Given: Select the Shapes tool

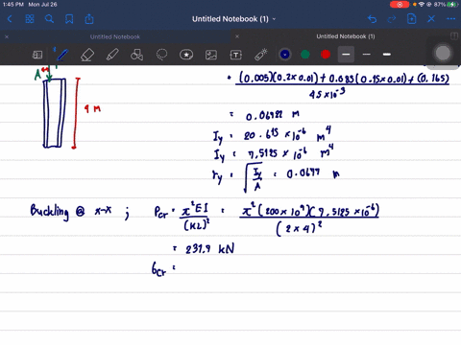Looking at the screenshot, I should 136,55.
